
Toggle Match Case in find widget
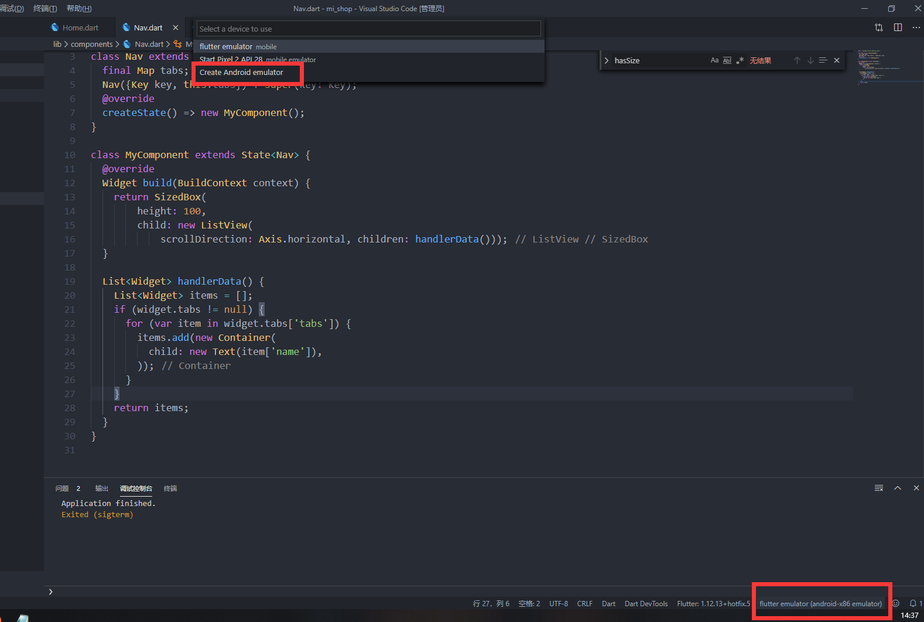tap(714, 60)
